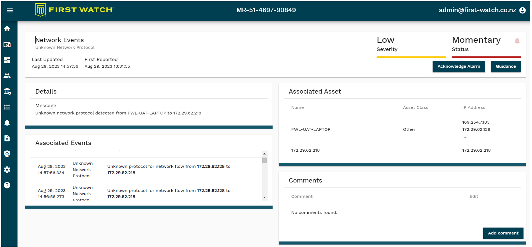Click the shield with magnifier sidebar icon
The height and width of the screenshot is (247, 532).
pos(7,154)
